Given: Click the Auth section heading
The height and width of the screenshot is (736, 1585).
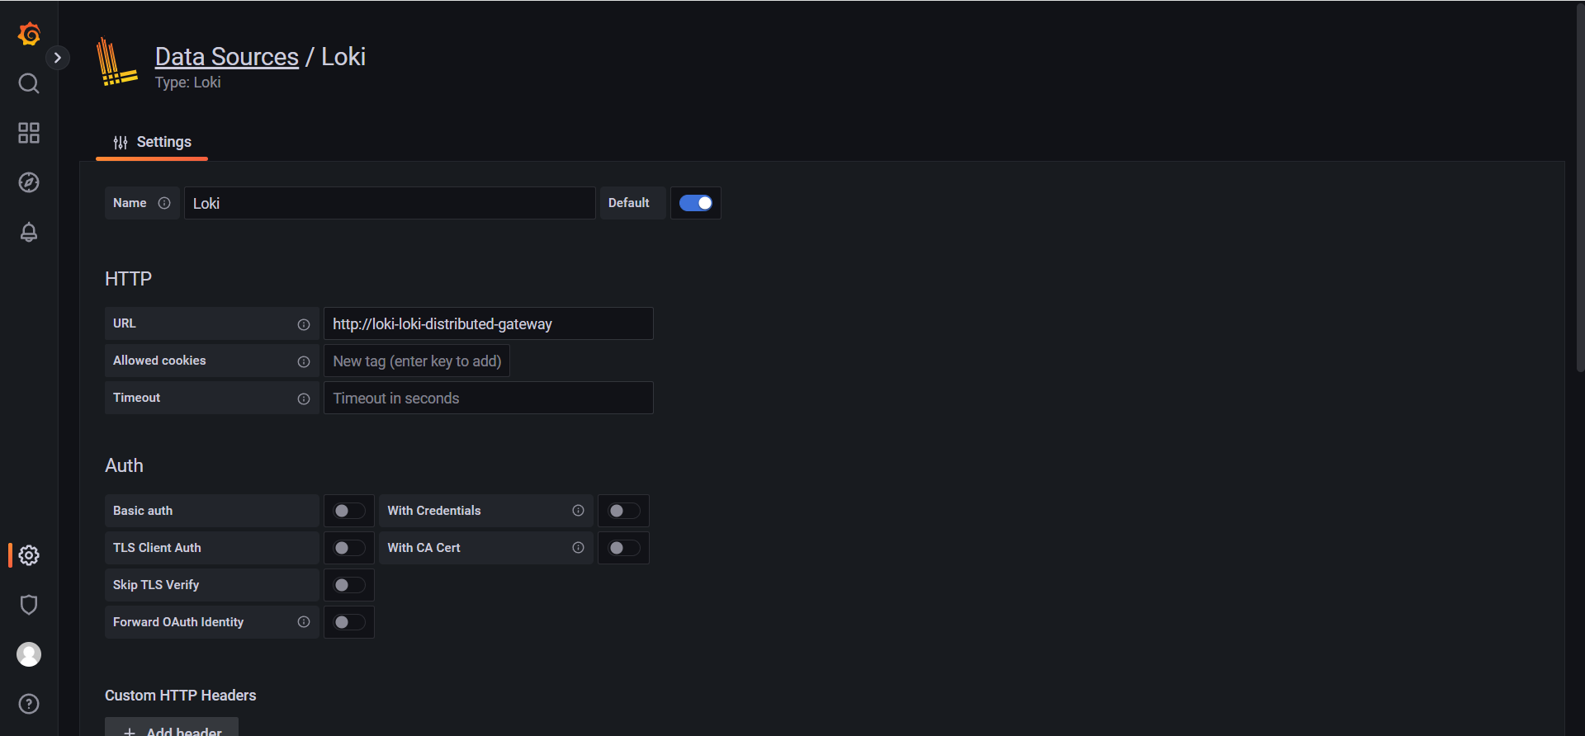Looking at the screenshot, I should [x=124, y=465].
